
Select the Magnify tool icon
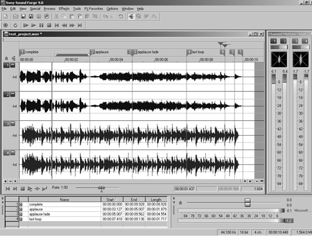pyautogui.click(x=139, y=16)
